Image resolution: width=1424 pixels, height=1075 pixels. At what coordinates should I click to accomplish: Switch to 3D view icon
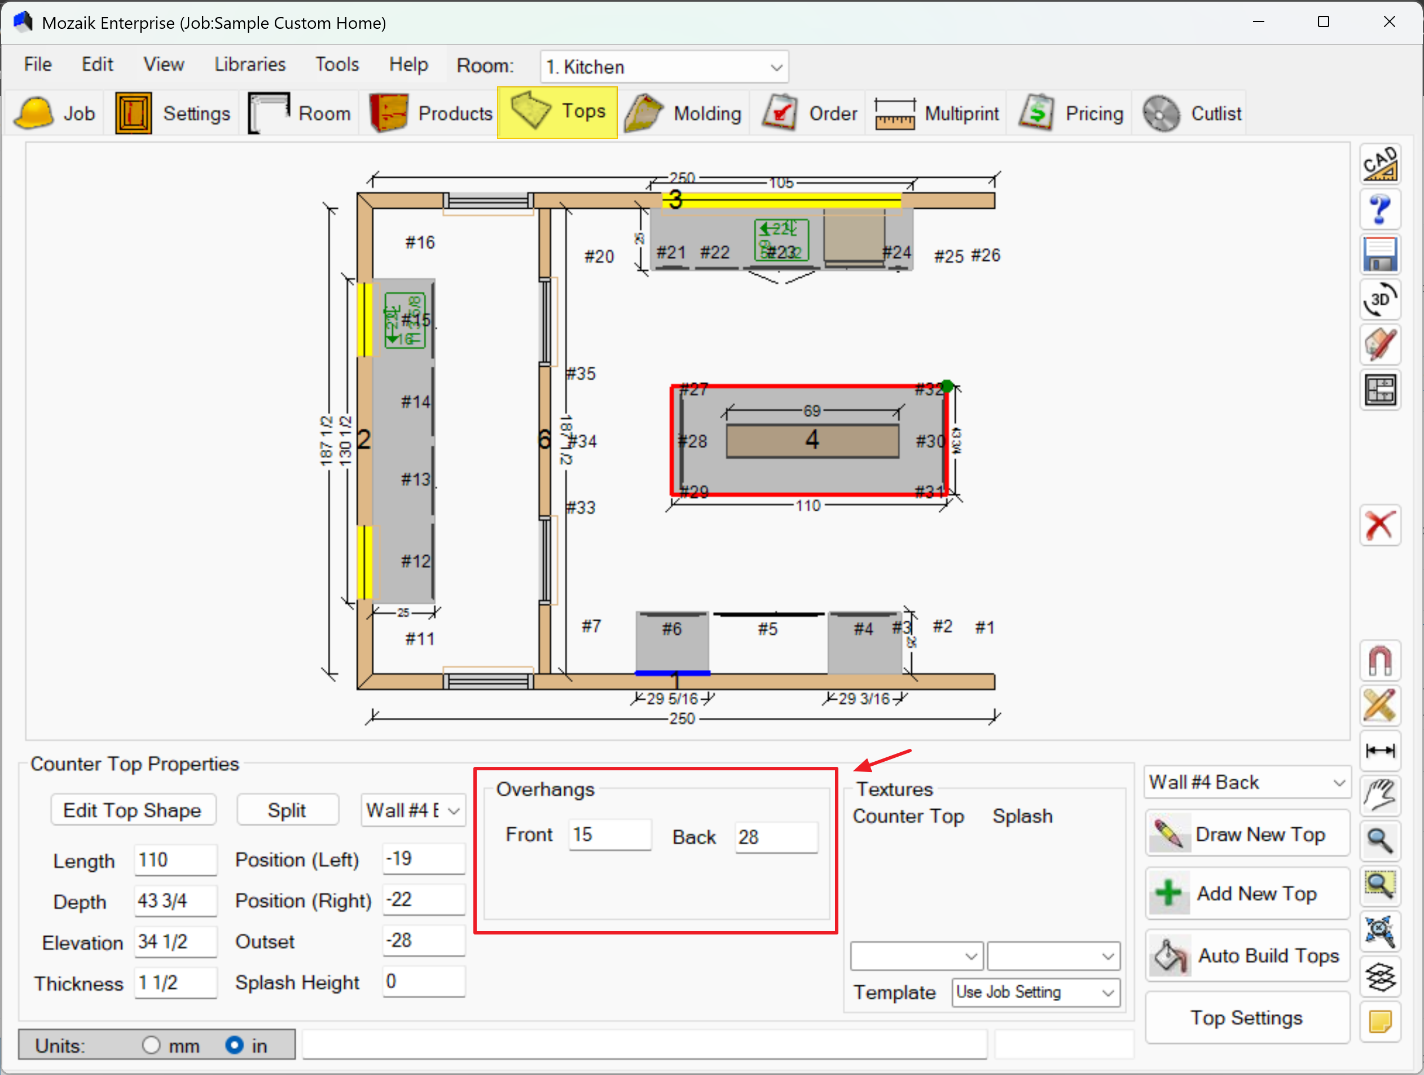(1379, 299)
